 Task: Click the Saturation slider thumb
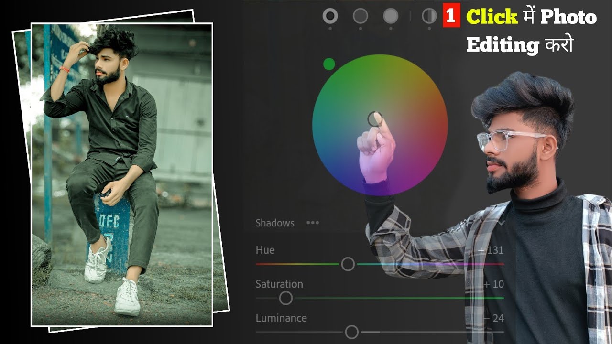click(286, 298)
